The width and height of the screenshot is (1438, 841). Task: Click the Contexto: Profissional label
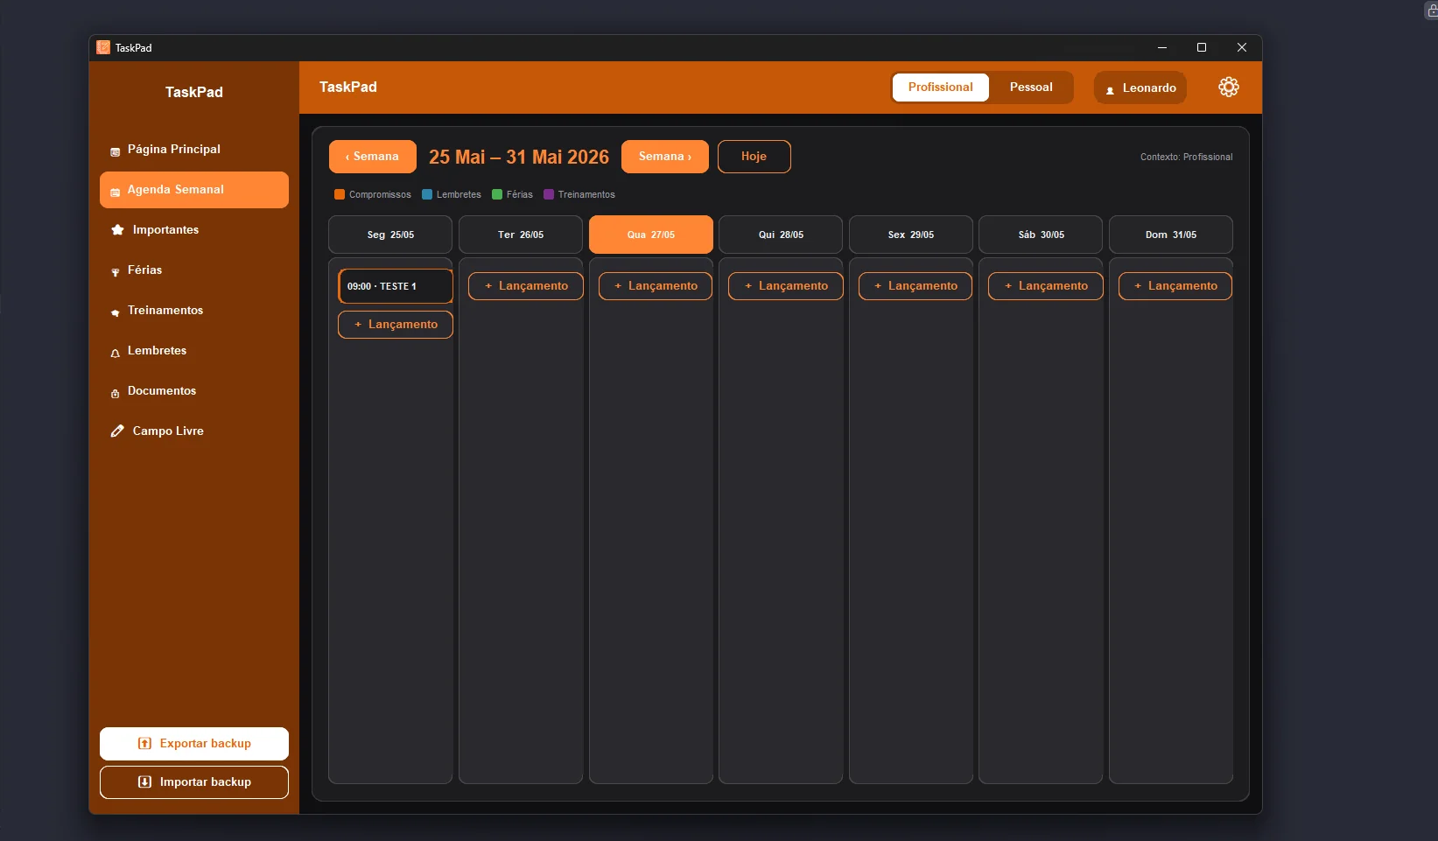(x=1186, y=158)
